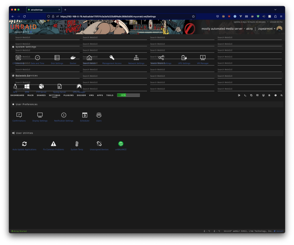The width and height of the screenshot is (294, 245).
Task: Open UPS Settings battery icon
Action: point(184,58)
